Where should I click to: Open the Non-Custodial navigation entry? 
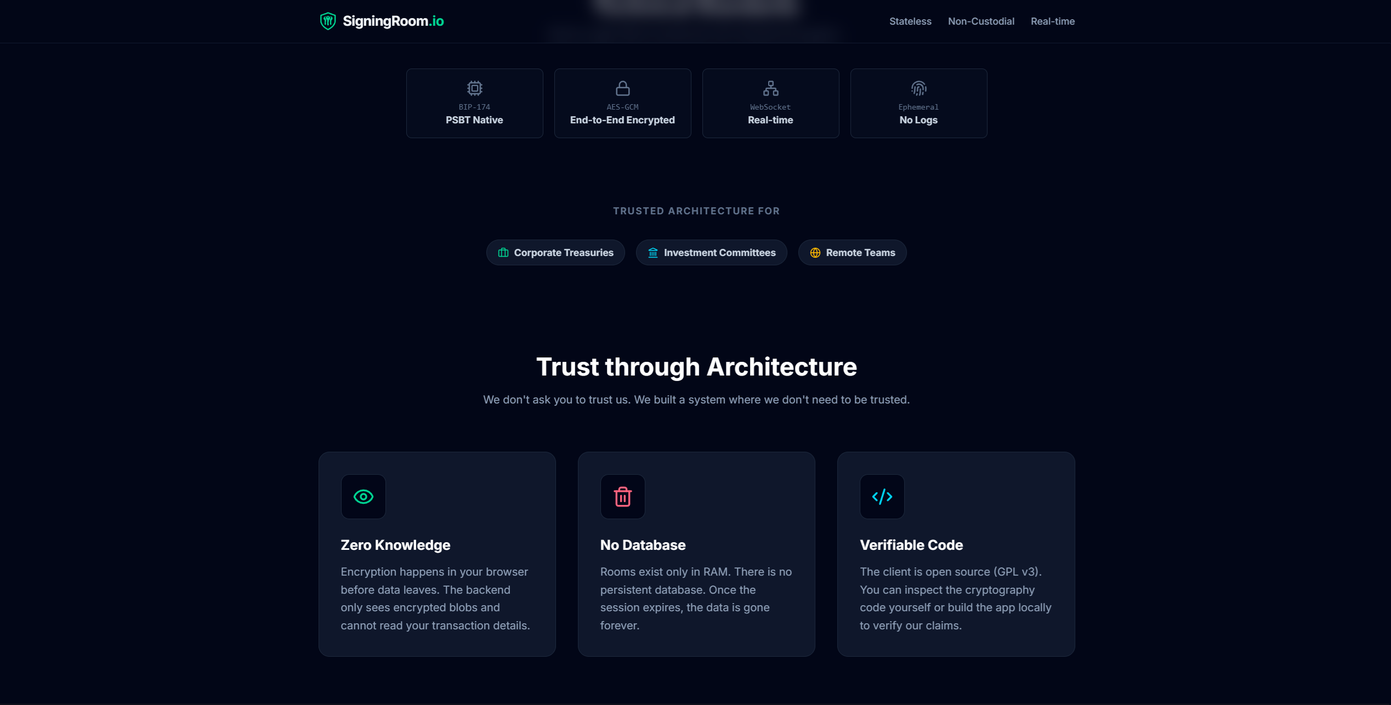981,21
